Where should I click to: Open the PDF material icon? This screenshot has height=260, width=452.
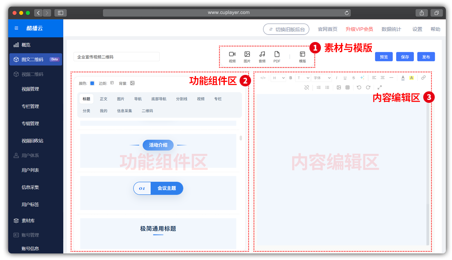(277, 57)
